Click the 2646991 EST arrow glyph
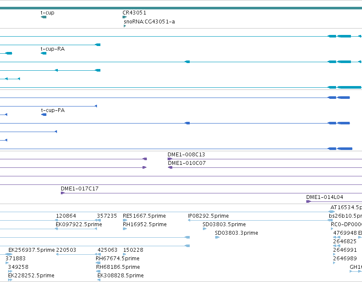The width and height of the screenshot is (362, 282). click(x=334, y=254)
